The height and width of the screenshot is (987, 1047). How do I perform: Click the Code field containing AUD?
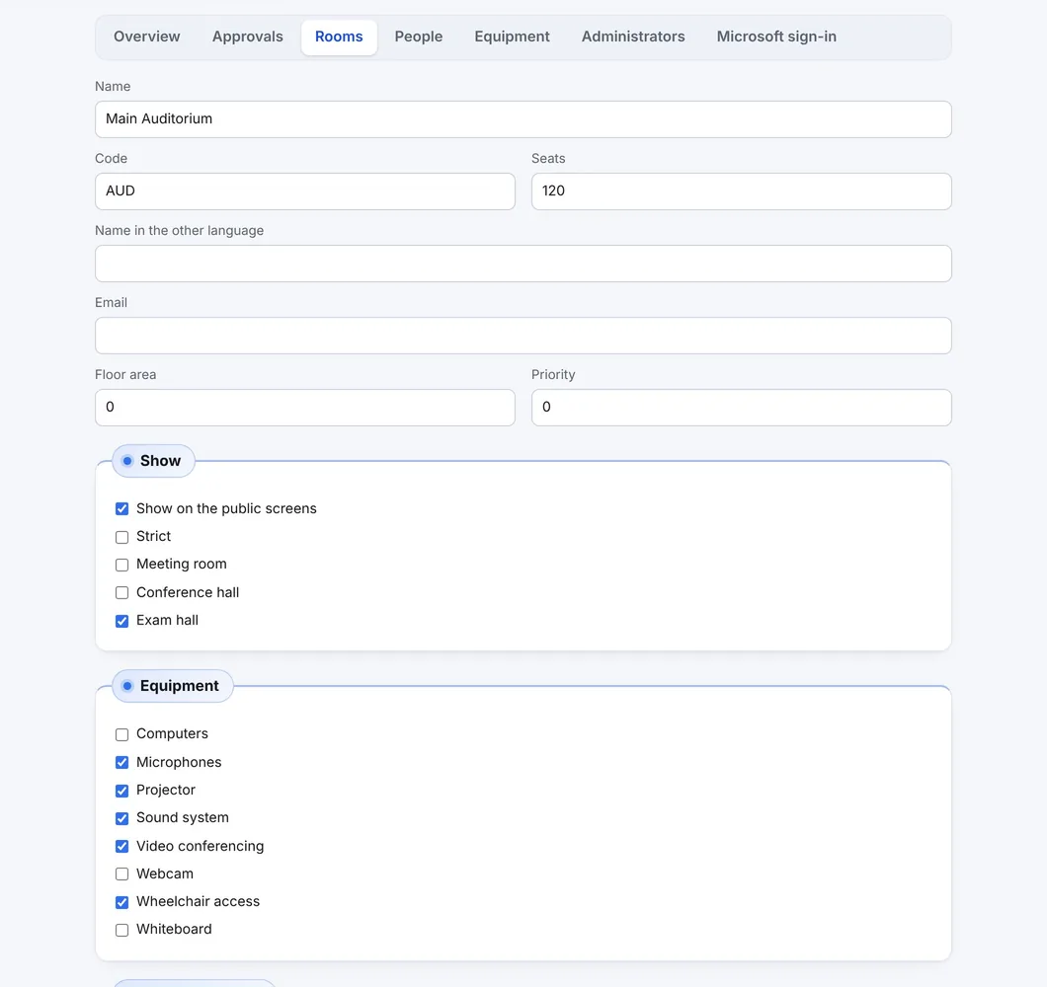304,191
